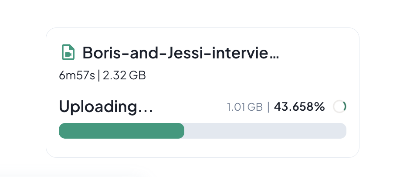Select the Boris-and-Jessi-intervie… file name
The image size is (400, 177).
click(180, 53)
